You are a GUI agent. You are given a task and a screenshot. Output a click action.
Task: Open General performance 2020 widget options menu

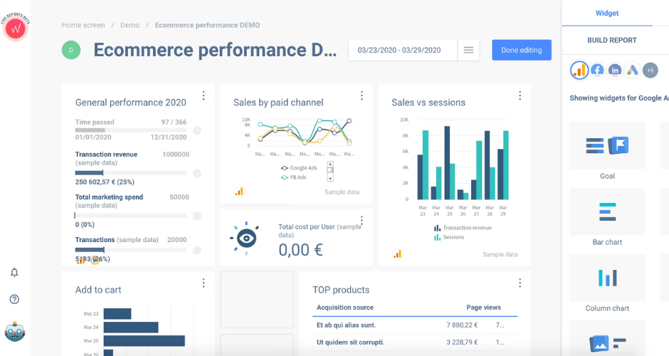point(204,95)
